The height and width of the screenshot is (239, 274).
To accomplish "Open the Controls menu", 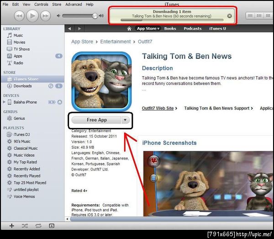I will coord(41,5).
